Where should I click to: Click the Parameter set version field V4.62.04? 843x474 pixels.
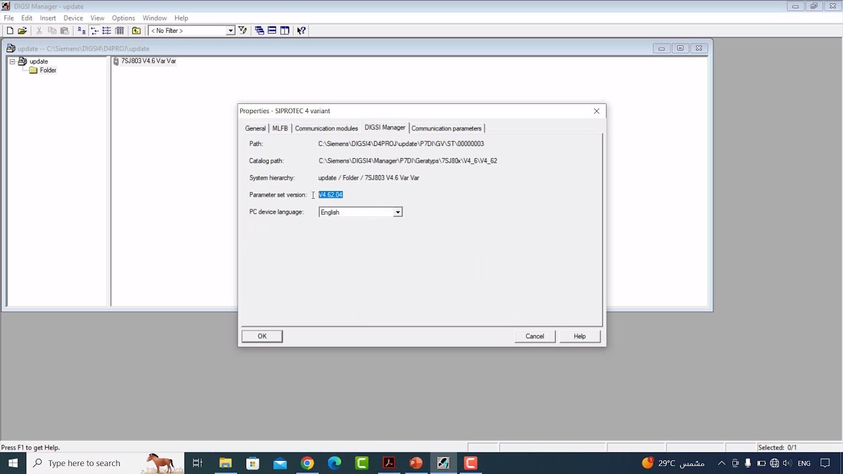tap(331, 195)
